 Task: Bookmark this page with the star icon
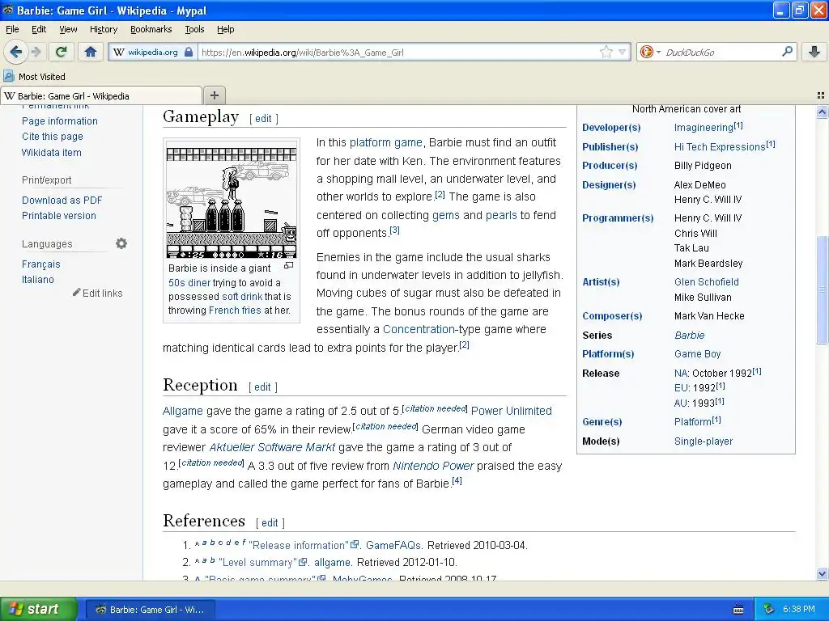coord(606,52)
